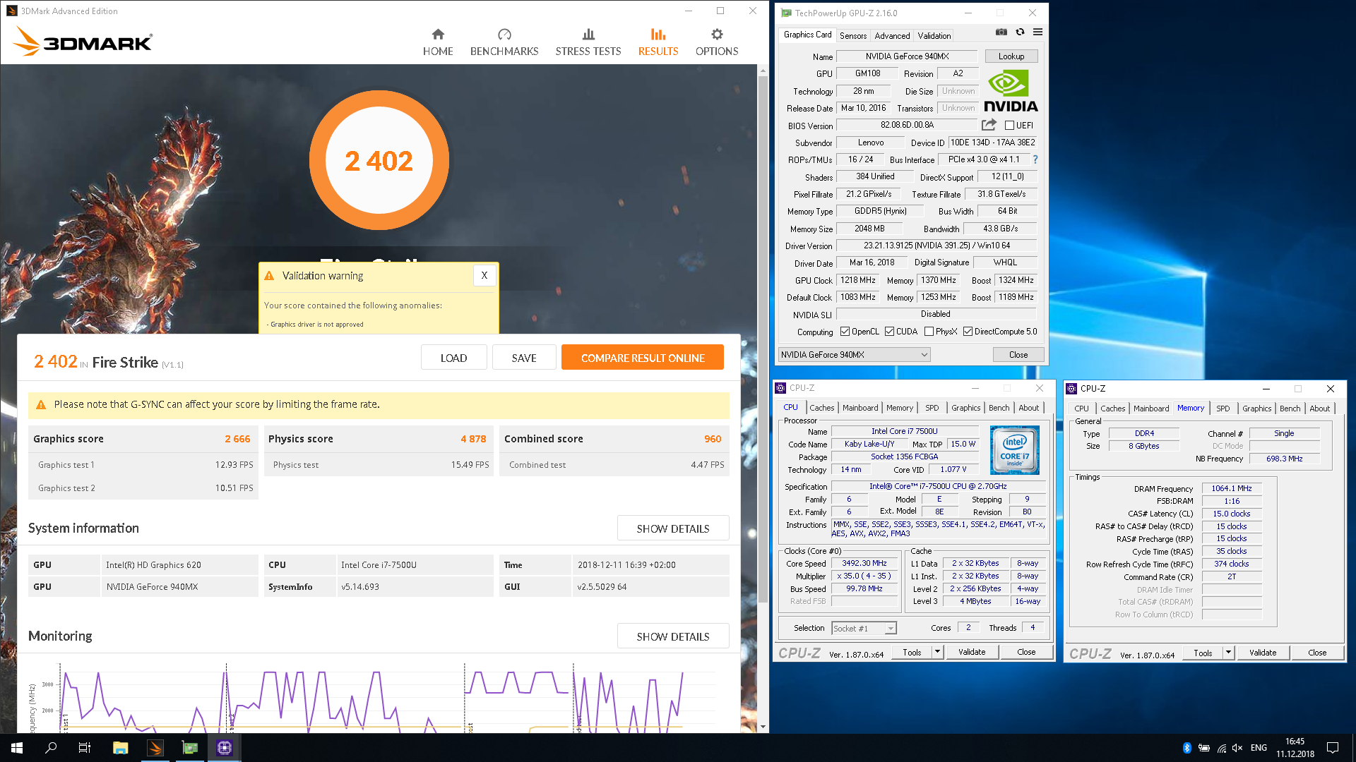Screen dimensions: 1356x762
Task: Click the orange 2 402 score circle
Action: coord(379,161)
